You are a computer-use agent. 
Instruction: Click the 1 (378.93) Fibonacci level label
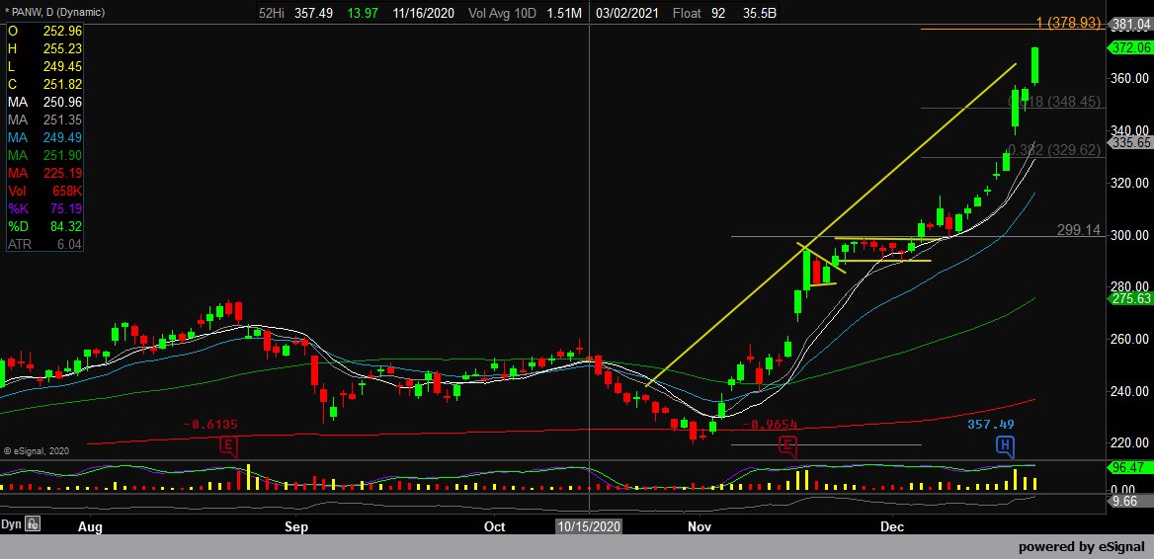1068,23
